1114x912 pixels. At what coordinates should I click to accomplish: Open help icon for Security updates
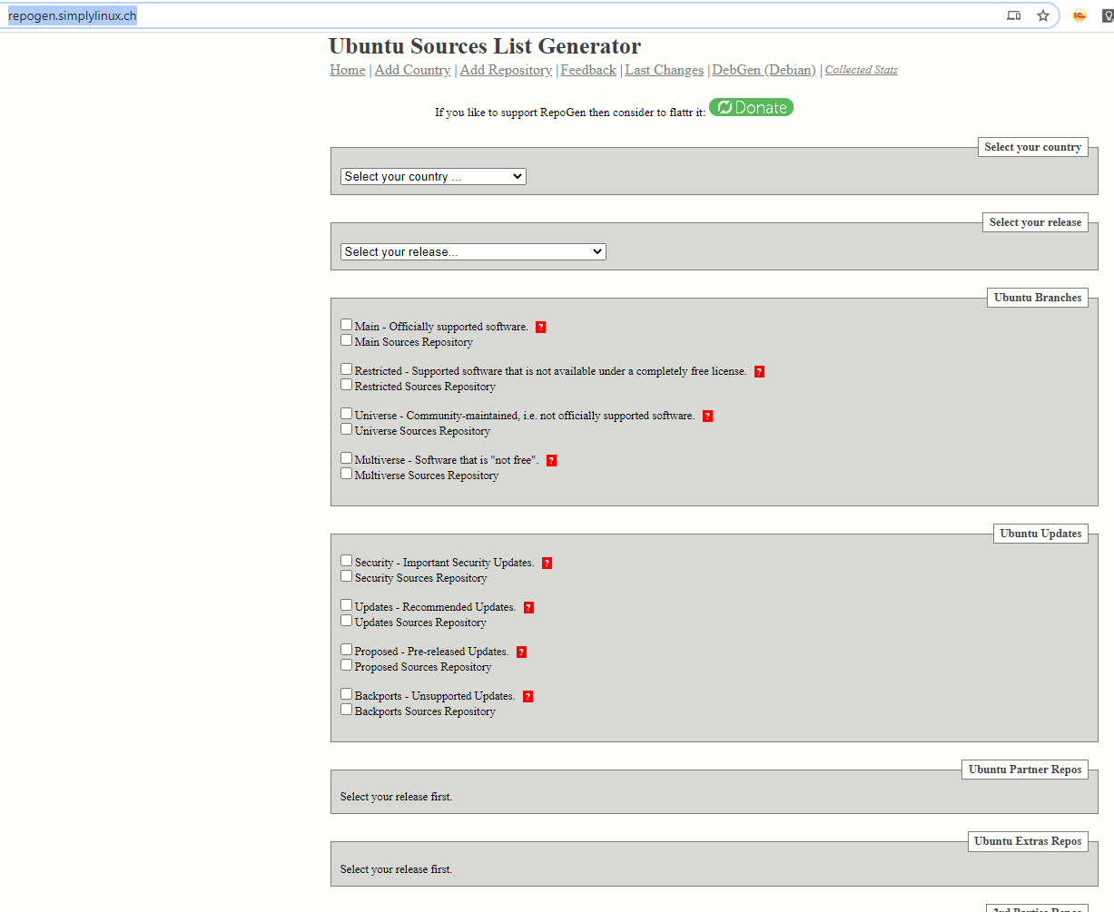click(x=547, y=563)
